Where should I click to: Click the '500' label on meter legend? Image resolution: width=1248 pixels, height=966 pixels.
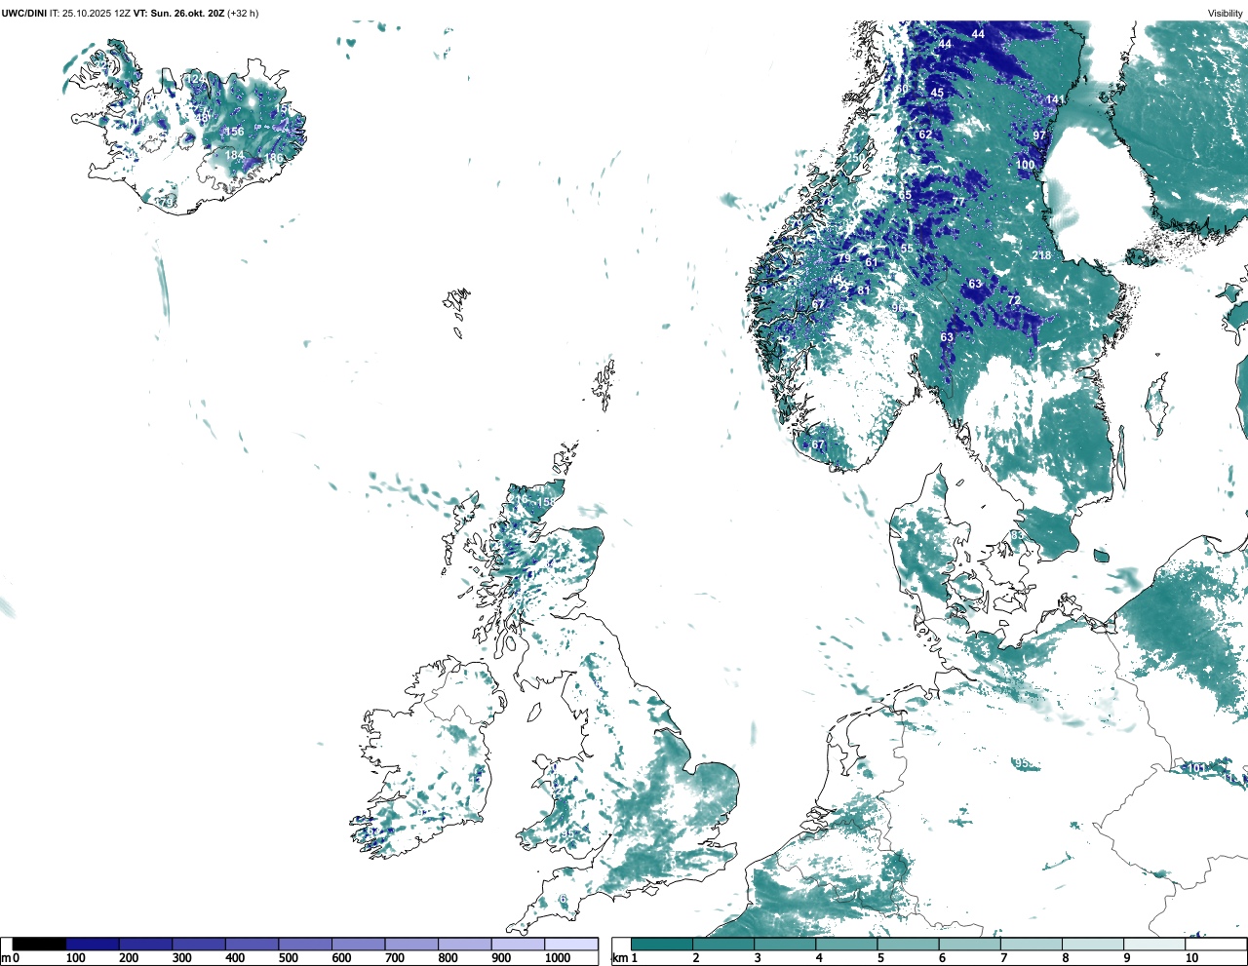click(289, 958)
